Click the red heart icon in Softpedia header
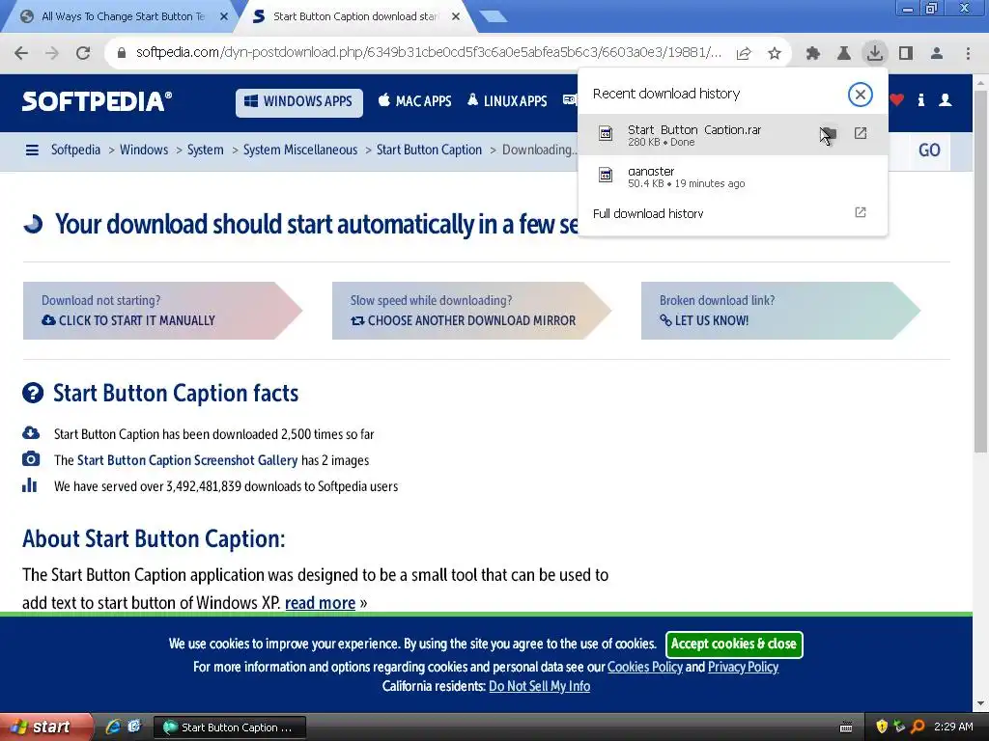Image resolution: width=989 pixels, height=741 pixels. [x=897, y=99]
